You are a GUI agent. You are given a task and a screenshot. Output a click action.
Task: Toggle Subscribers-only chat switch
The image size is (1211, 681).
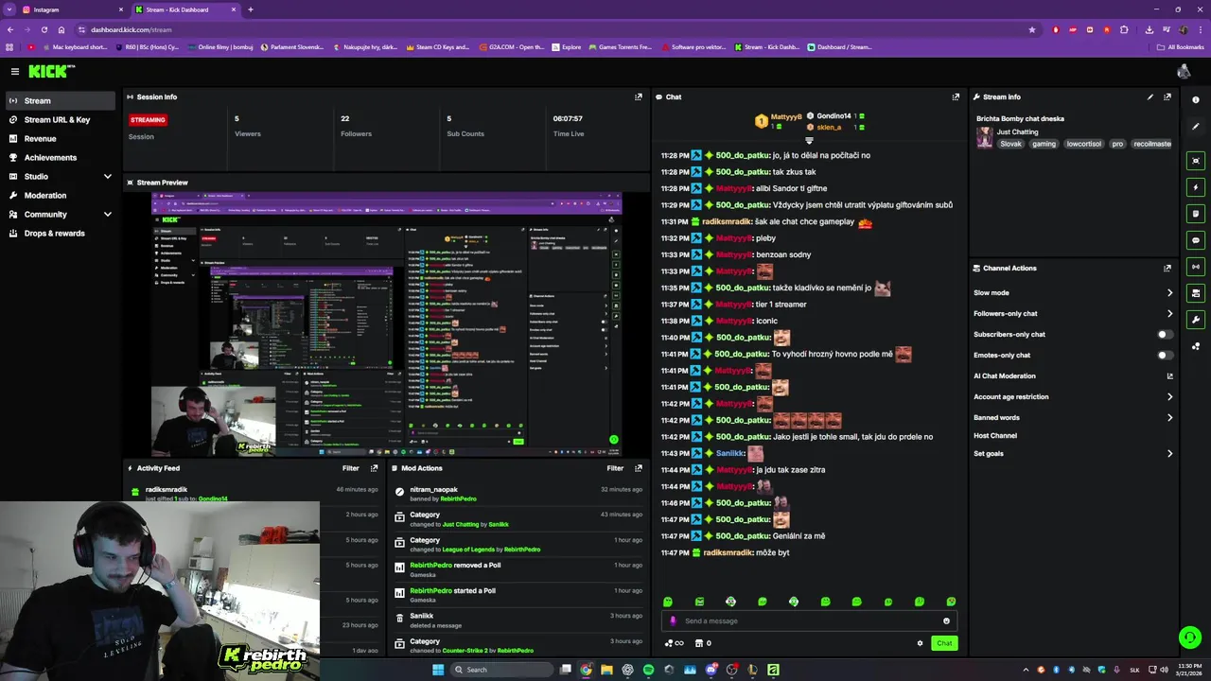[1165, 335]
